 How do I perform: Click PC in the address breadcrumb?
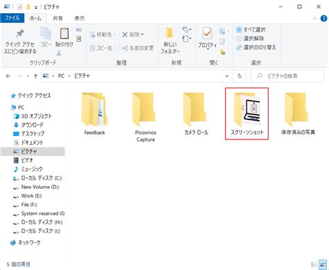[61, 76]
